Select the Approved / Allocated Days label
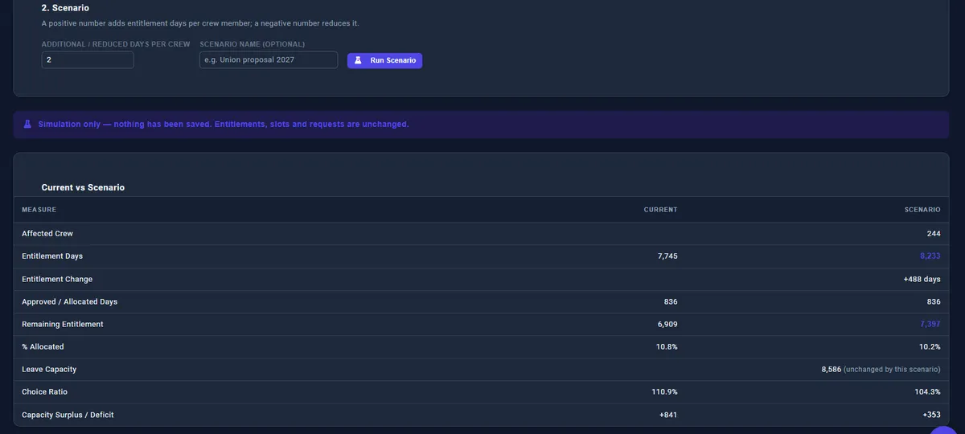 click(70, 301)
